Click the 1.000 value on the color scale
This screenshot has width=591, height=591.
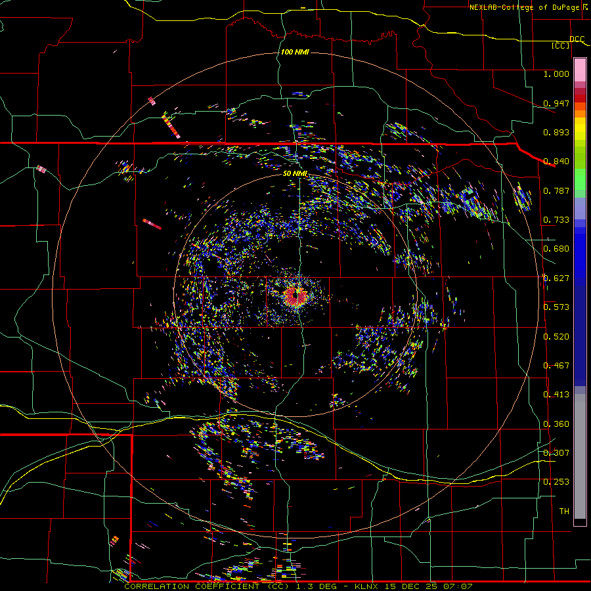(x=556, y=74)
